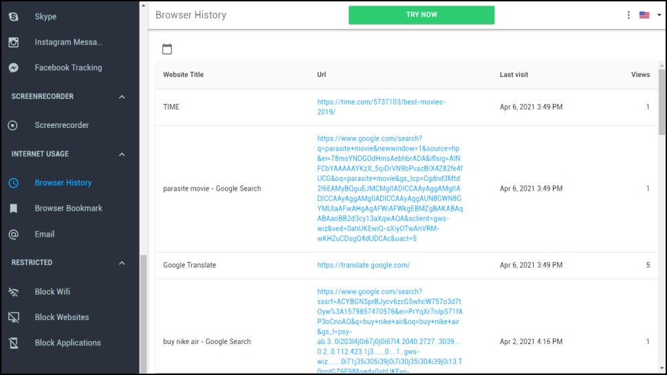Open the language flag dropdown
Viewport: 667px width, 375px height.
pyautogui.click(x=646, y=14)
